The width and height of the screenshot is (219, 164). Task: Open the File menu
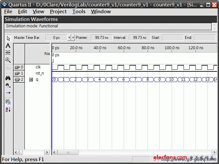pos(8,12)
